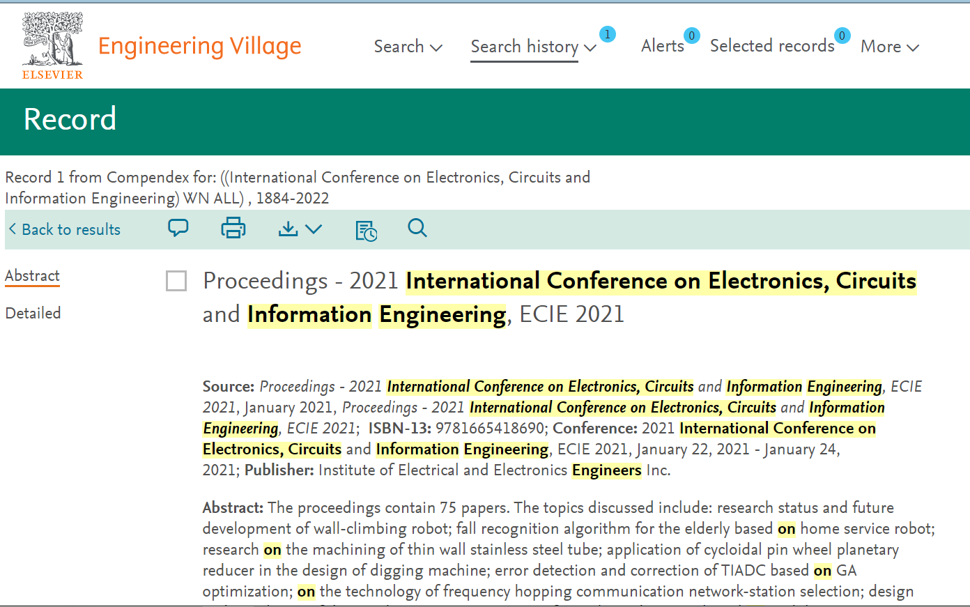Screen dimensions: 970x607
Task: Click the Selected records count badge
Action: tap(842, 36)
